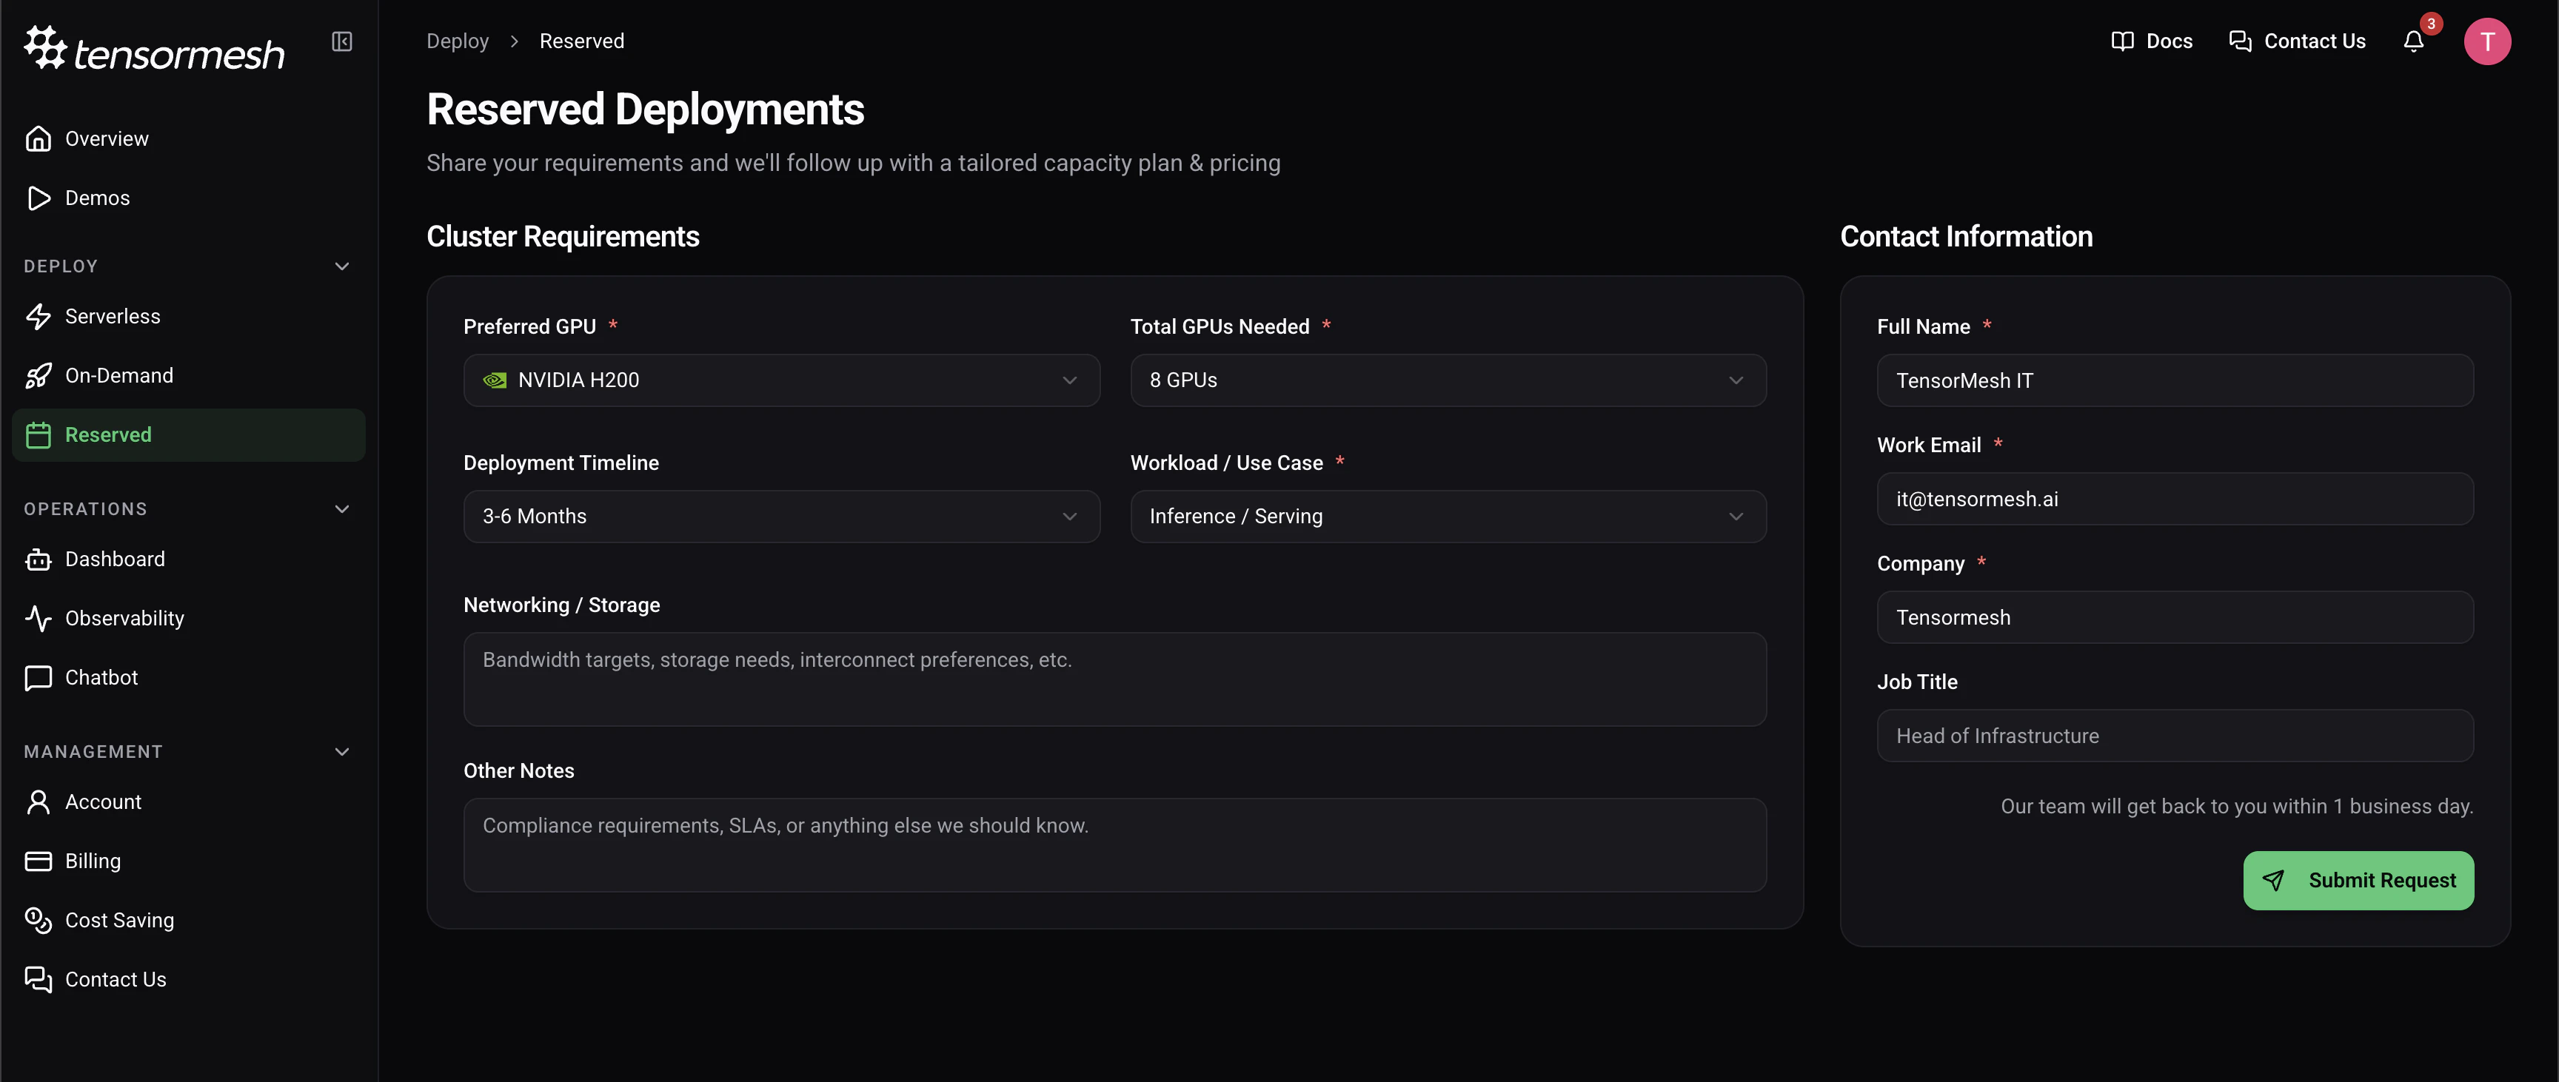Viewport: 2559px width, 1082px height.
Task: Click the top bar Contact Us chat icon
Action: tap(2239, 41)
